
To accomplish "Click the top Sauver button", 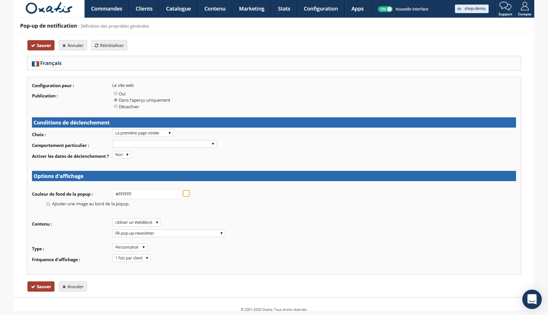I will coord(41,45).
